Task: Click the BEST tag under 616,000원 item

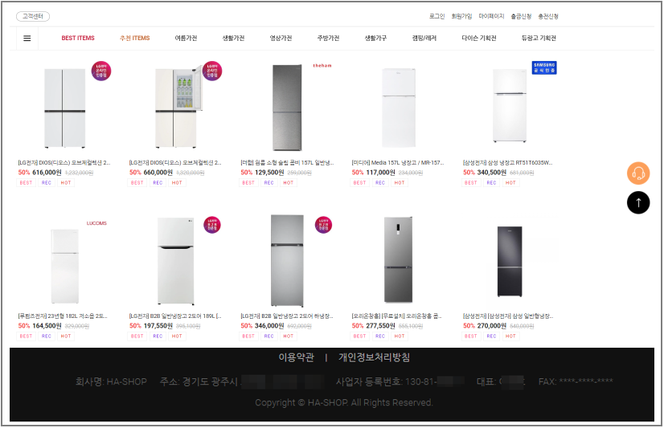Action: tap(26, 183)
